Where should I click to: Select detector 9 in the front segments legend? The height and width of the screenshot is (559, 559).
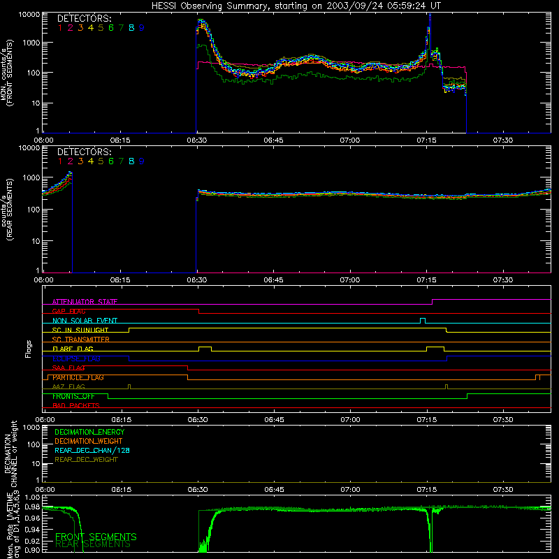coord(142,28)
